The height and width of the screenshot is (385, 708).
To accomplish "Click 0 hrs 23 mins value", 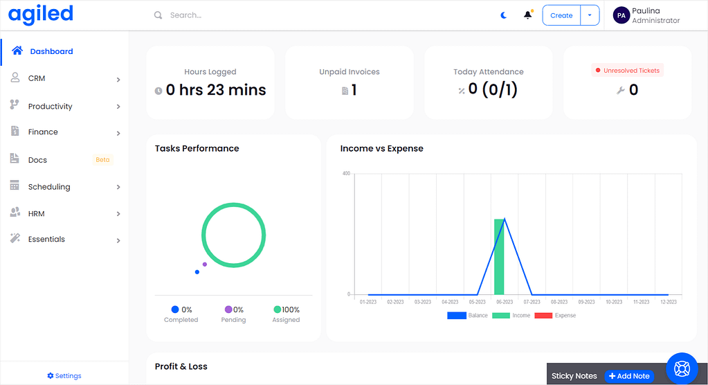I will [216, 90].
